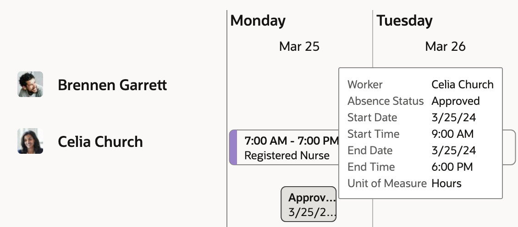Click the Worker value Celia Church in the tooltip

[463, 85]
